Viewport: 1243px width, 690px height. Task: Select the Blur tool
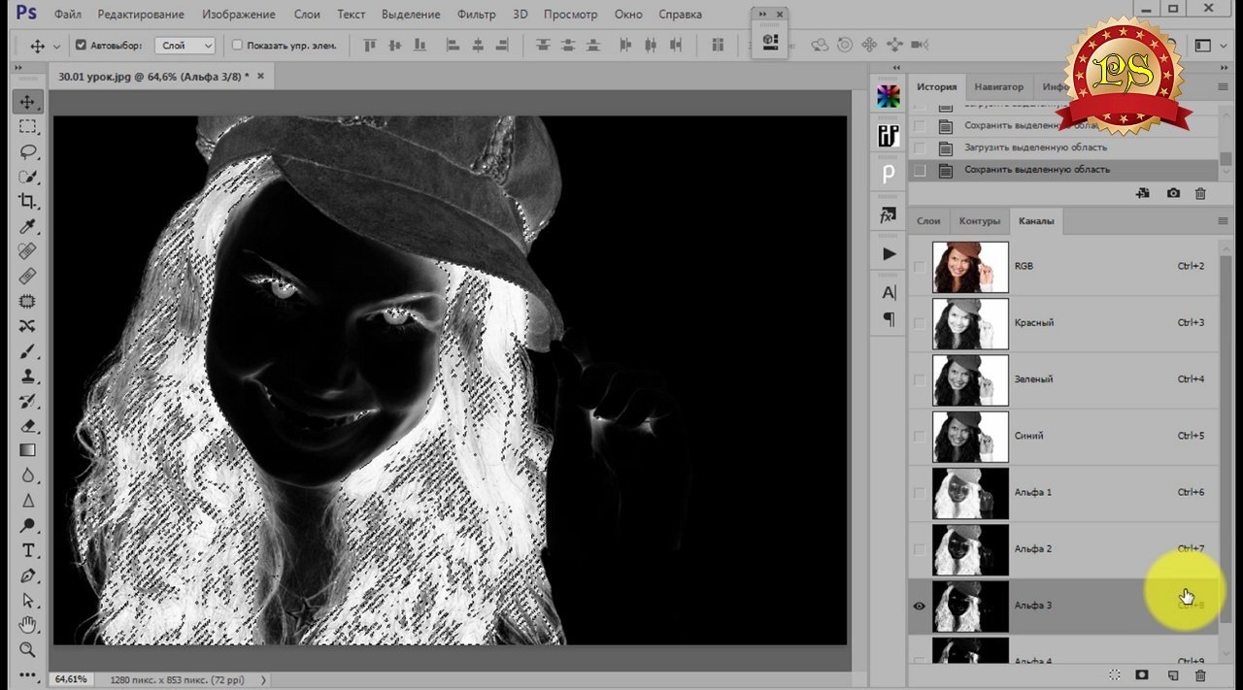tap(28, 476)
